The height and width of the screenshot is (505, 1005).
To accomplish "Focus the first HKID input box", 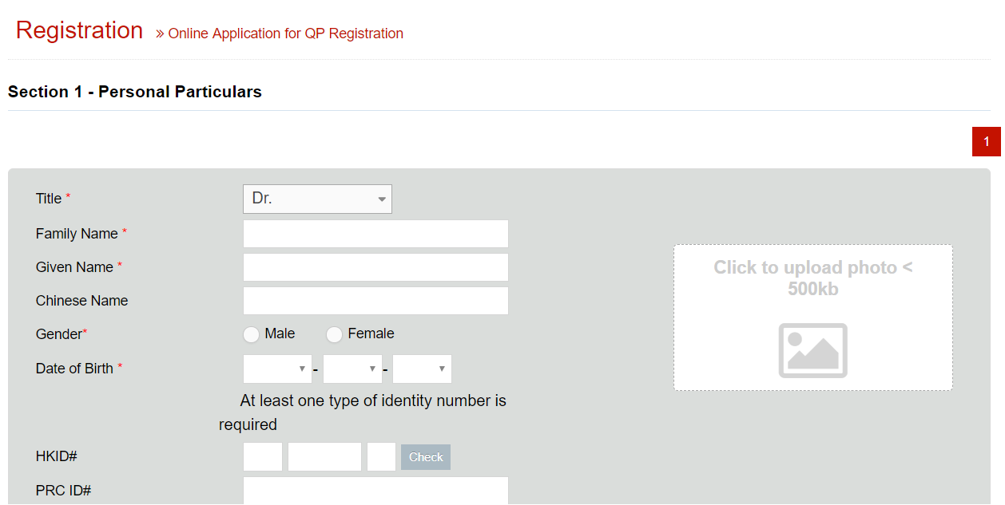I will [x=263, y=457].
